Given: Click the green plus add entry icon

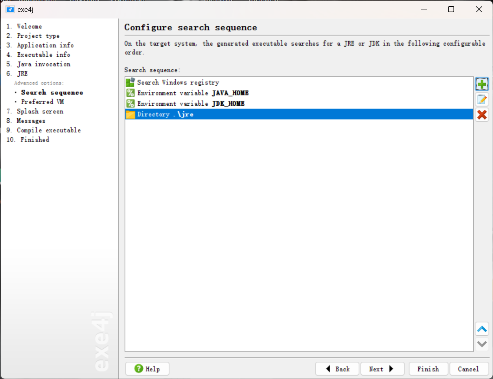Looking at the screenshot, I should [482, 84].
